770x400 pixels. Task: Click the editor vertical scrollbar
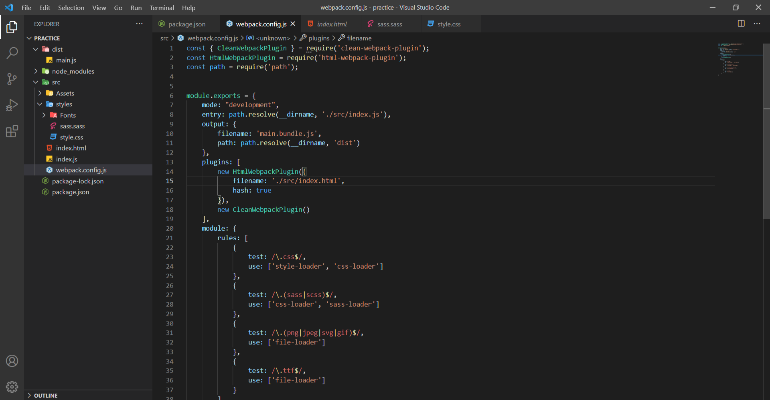click(766, 131)
